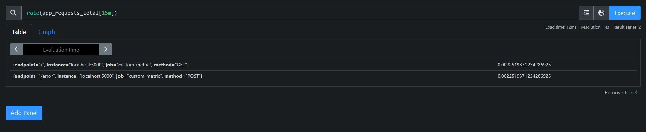The width and height of the screenshot is (646, 132).
Task: Open the metrics explorer globe icon
Action: [x=601, y=13]
